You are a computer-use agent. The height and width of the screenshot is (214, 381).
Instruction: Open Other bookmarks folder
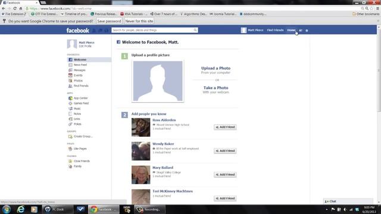click(x=366, y=14)
